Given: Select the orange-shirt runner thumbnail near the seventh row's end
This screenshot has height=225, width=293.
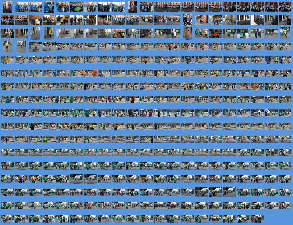Looking at the screenshot, I should pos(254,86).
